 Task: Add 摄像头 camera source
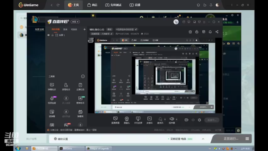pyautogui.click(x=127, y=120)
